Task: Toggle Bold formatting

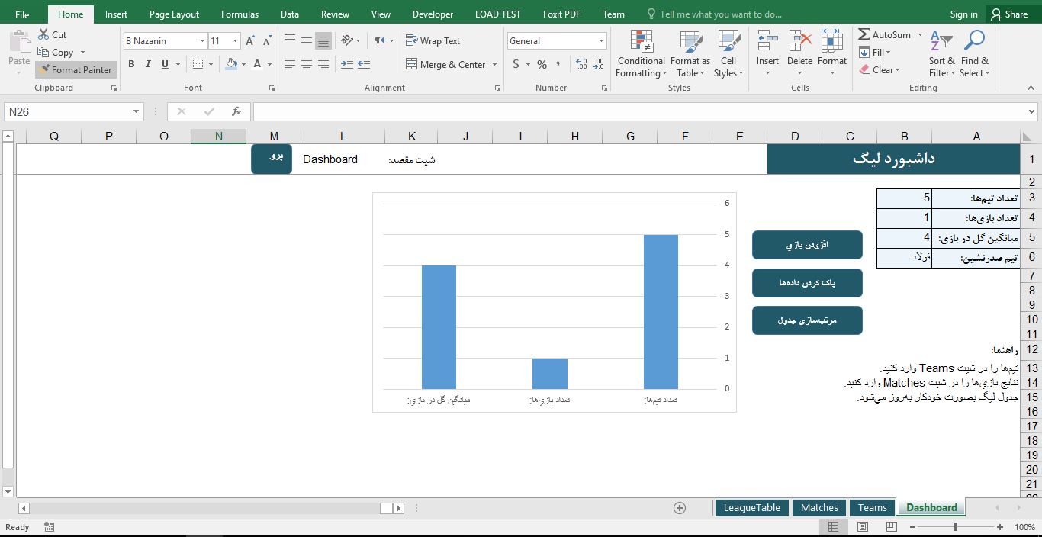Action: click(131, 64)
